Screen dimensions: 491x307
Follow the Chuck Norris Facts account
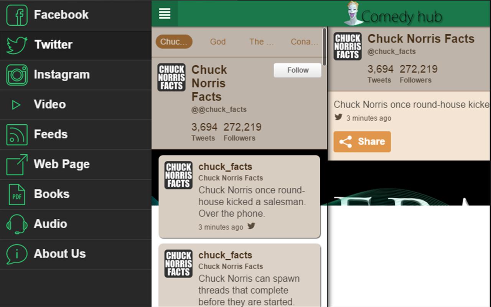297,70
